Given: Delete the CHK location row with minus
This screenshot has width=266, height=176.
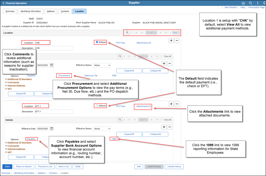Looking at the screenshot, I should pyautogui.click(x=177, y=40).
